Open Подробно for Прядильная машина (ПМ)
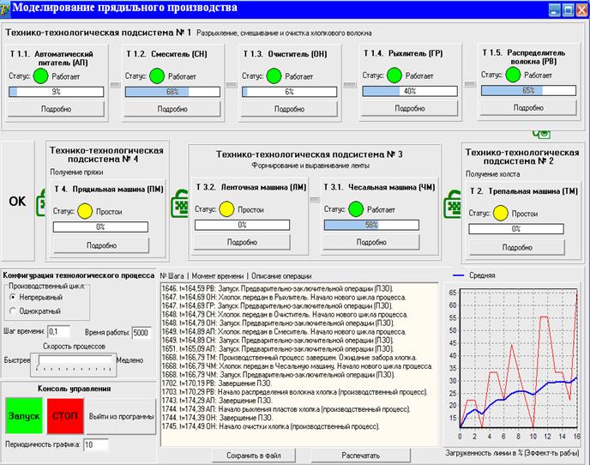 (101, 245)
